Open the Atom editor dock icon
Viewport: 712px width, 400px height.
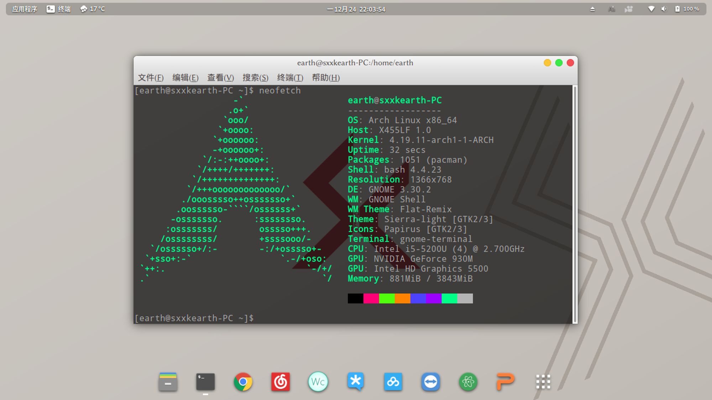pos(468,382)
